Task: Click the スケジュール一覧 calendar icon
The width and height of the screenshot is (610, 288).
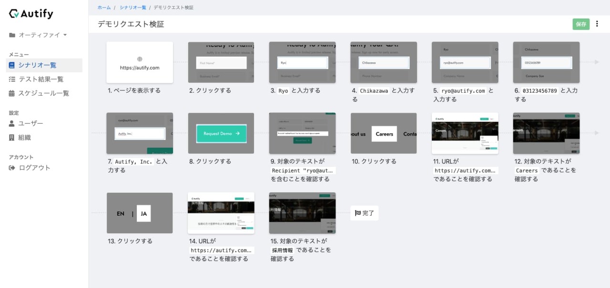Action: [x=12, y=93]
